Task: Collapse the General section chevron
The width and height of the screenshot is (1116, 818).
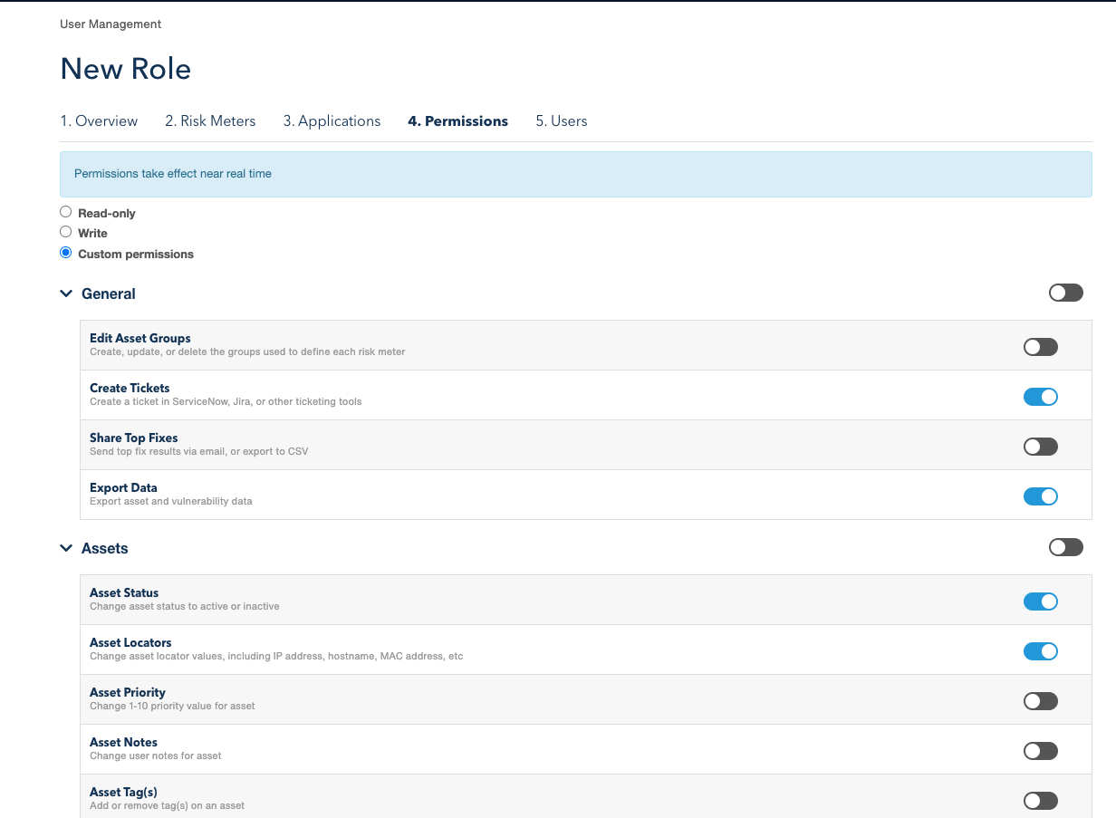Action: pyautogui.click(x=66, y=294)
